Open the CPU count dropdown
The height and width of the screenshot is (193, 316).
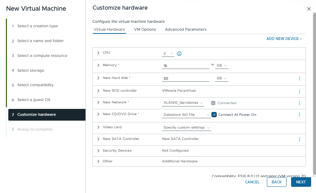point(168,53)
